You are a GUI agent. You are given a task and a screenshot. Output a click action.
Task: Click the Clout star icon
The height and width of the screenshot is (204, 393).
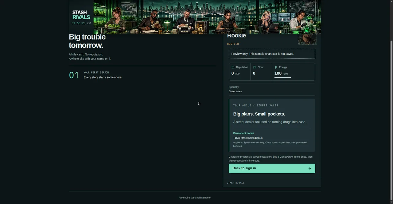(x=255, y=67)
